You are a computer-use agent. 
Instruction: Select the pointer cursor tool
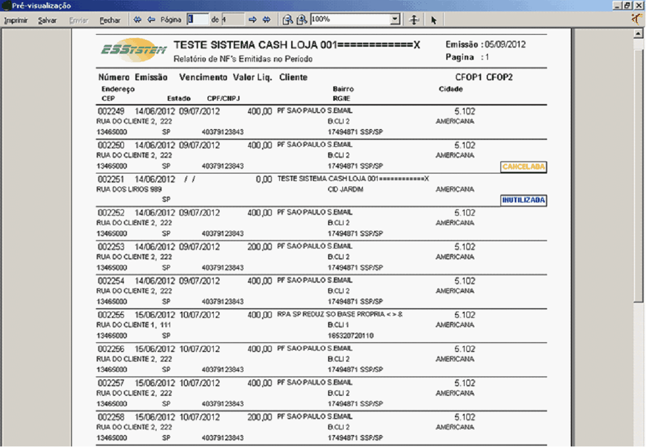click(434, 20)
